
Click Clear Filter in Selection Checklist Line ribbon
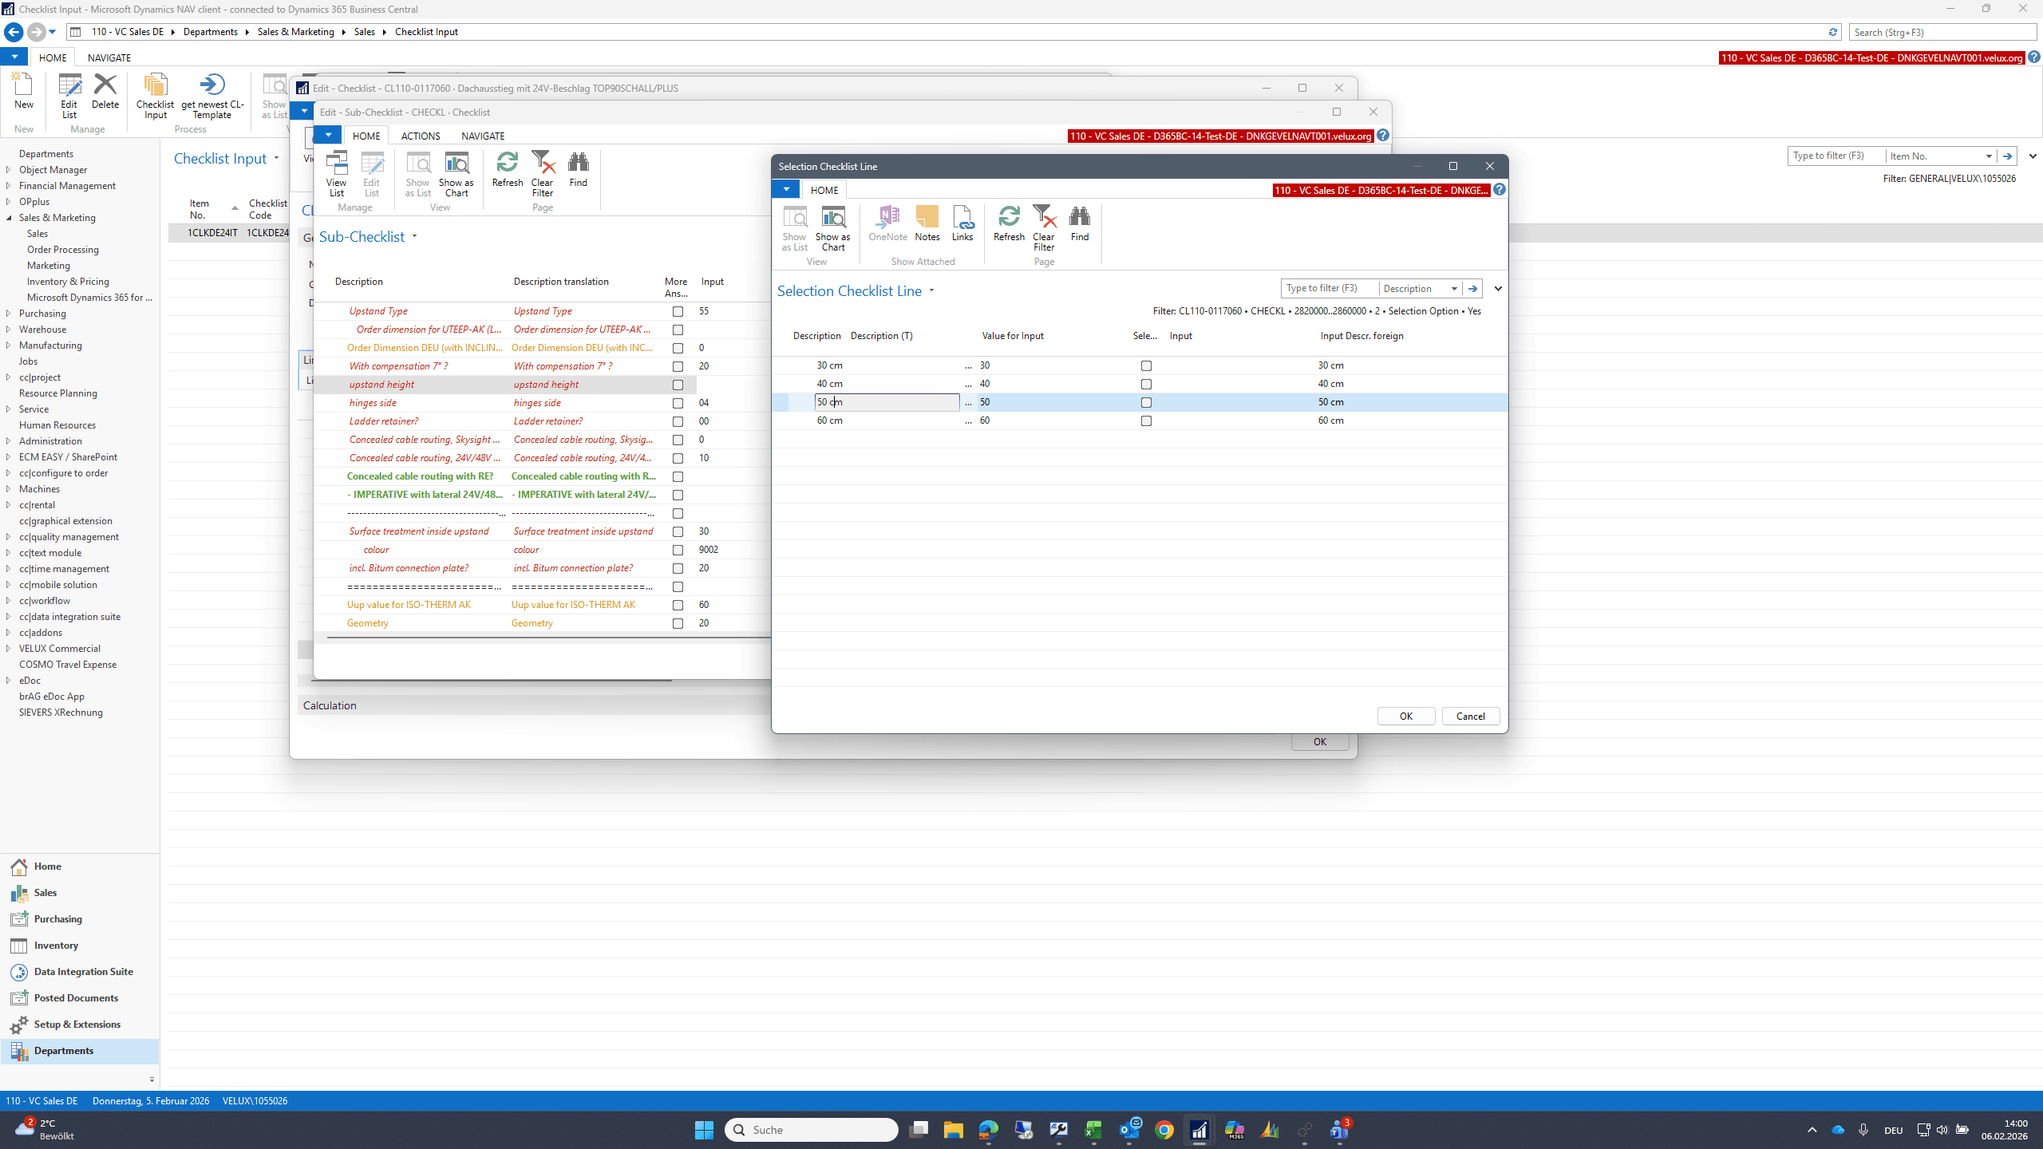tap(1044, 228)
